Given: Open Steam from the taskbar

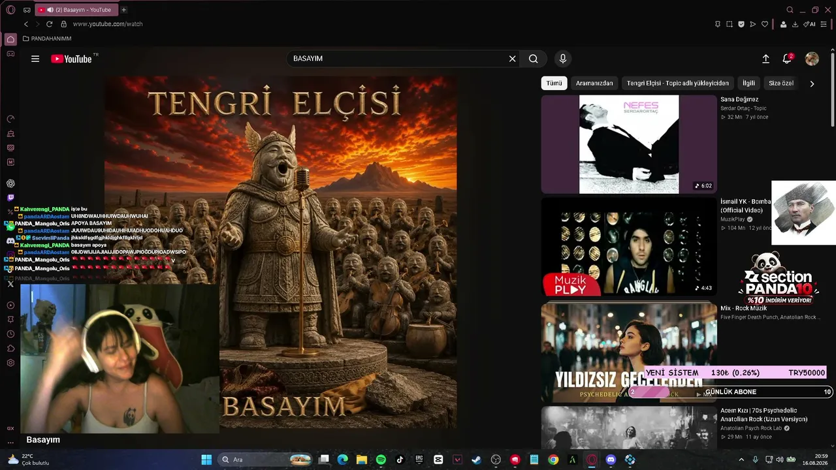Looking at the screenshot, I should point(476,460).
